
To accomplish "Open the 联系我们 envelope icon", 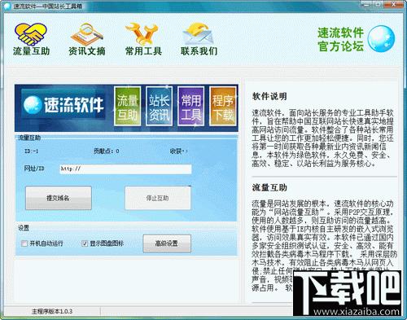I will pyautogui.click(x=198, y=34).
